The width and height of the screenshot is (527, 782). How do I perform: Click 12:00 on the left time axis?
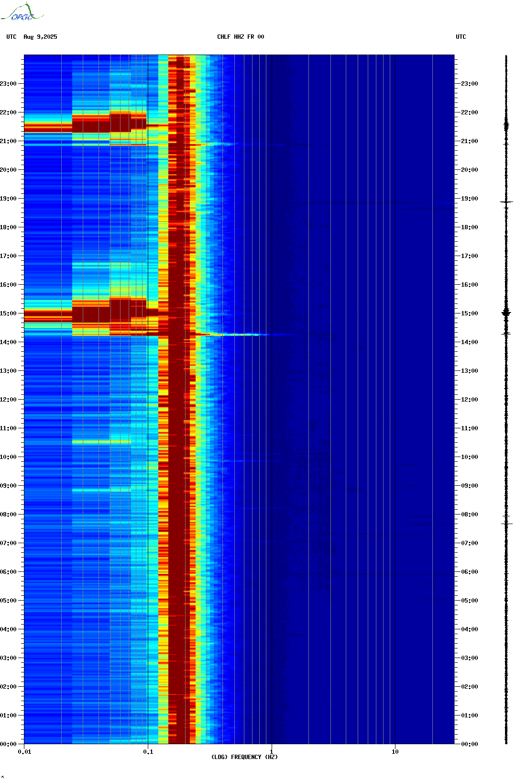[8, 400]
